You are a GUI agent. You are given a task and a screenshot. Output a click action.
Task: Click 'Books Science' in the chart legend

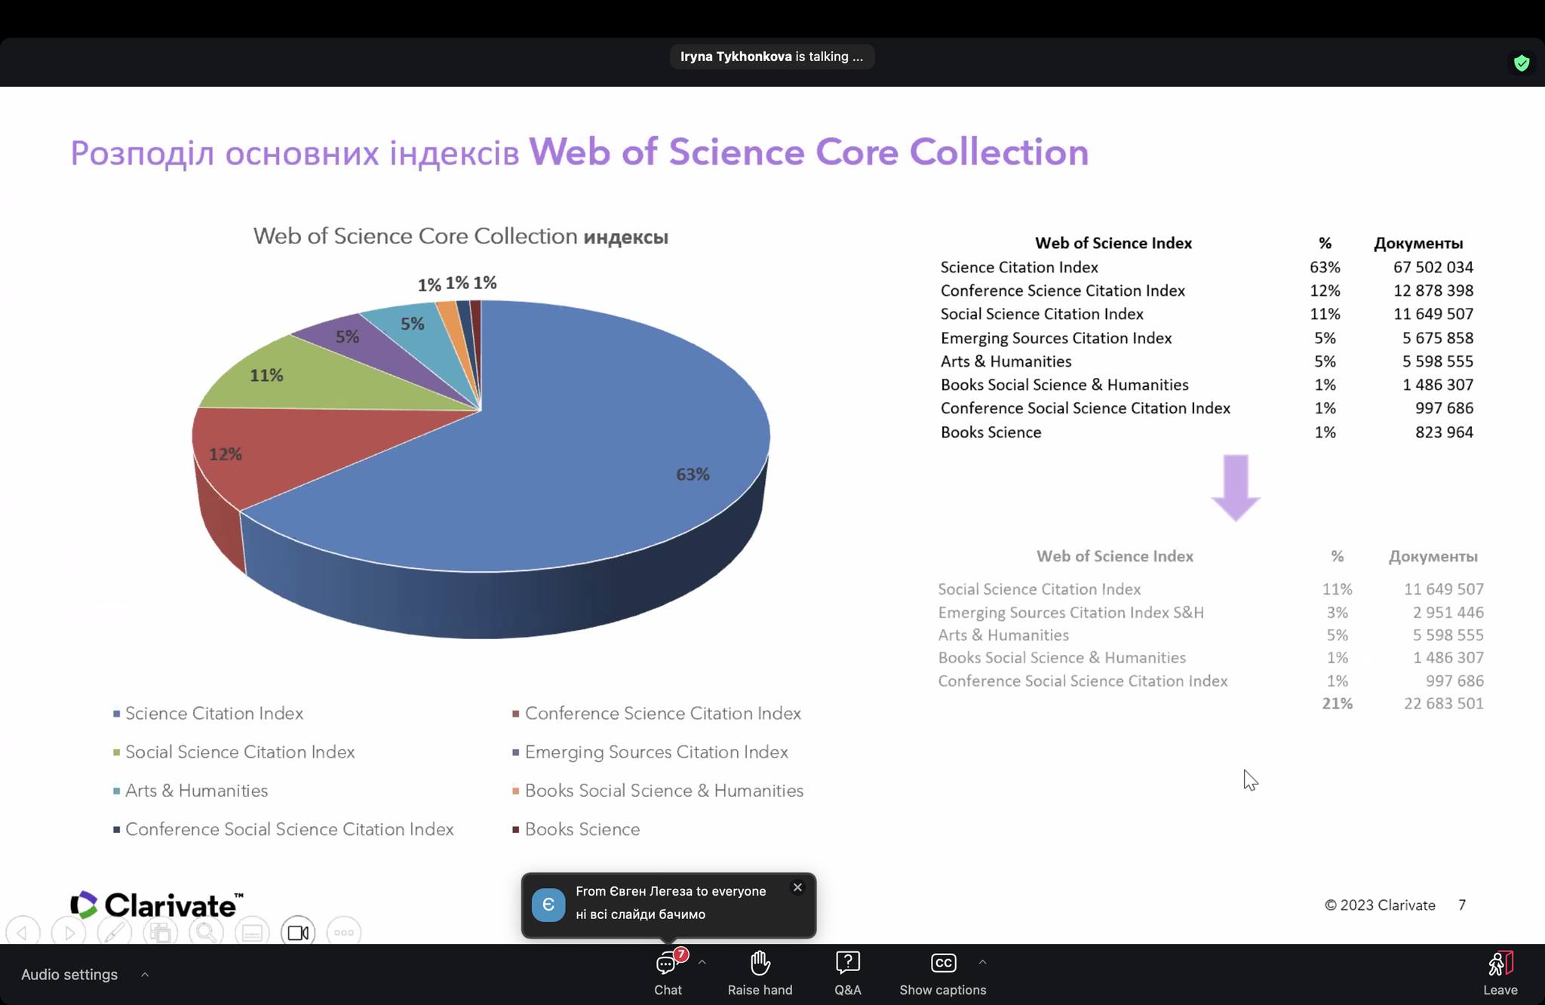point(582,829)
